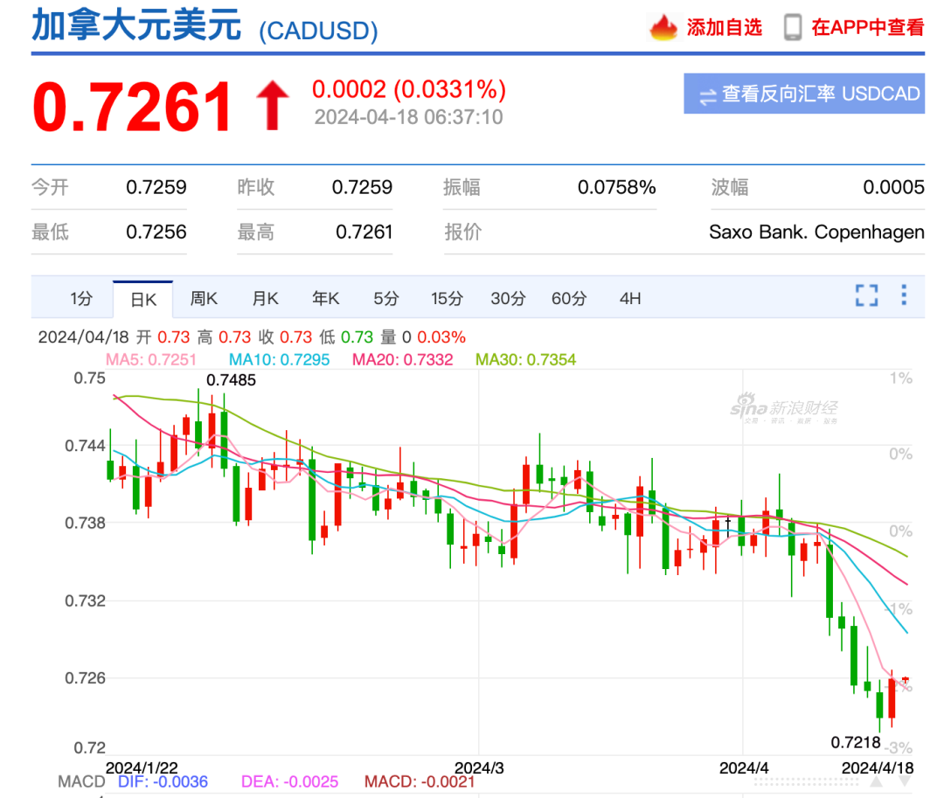Image resolution: width=944 pixels, height=798 pixels.
Task: Click the dotted chart range slider bar
Action: pos(806,781)
